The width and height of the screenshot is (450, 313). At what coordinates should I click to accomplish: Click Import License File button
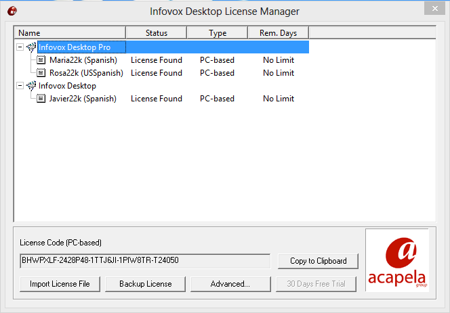pyautogui.click(x=60, y=284)
